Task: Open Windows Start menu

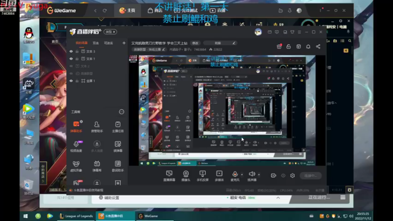Action: click(x=26, y=216)
